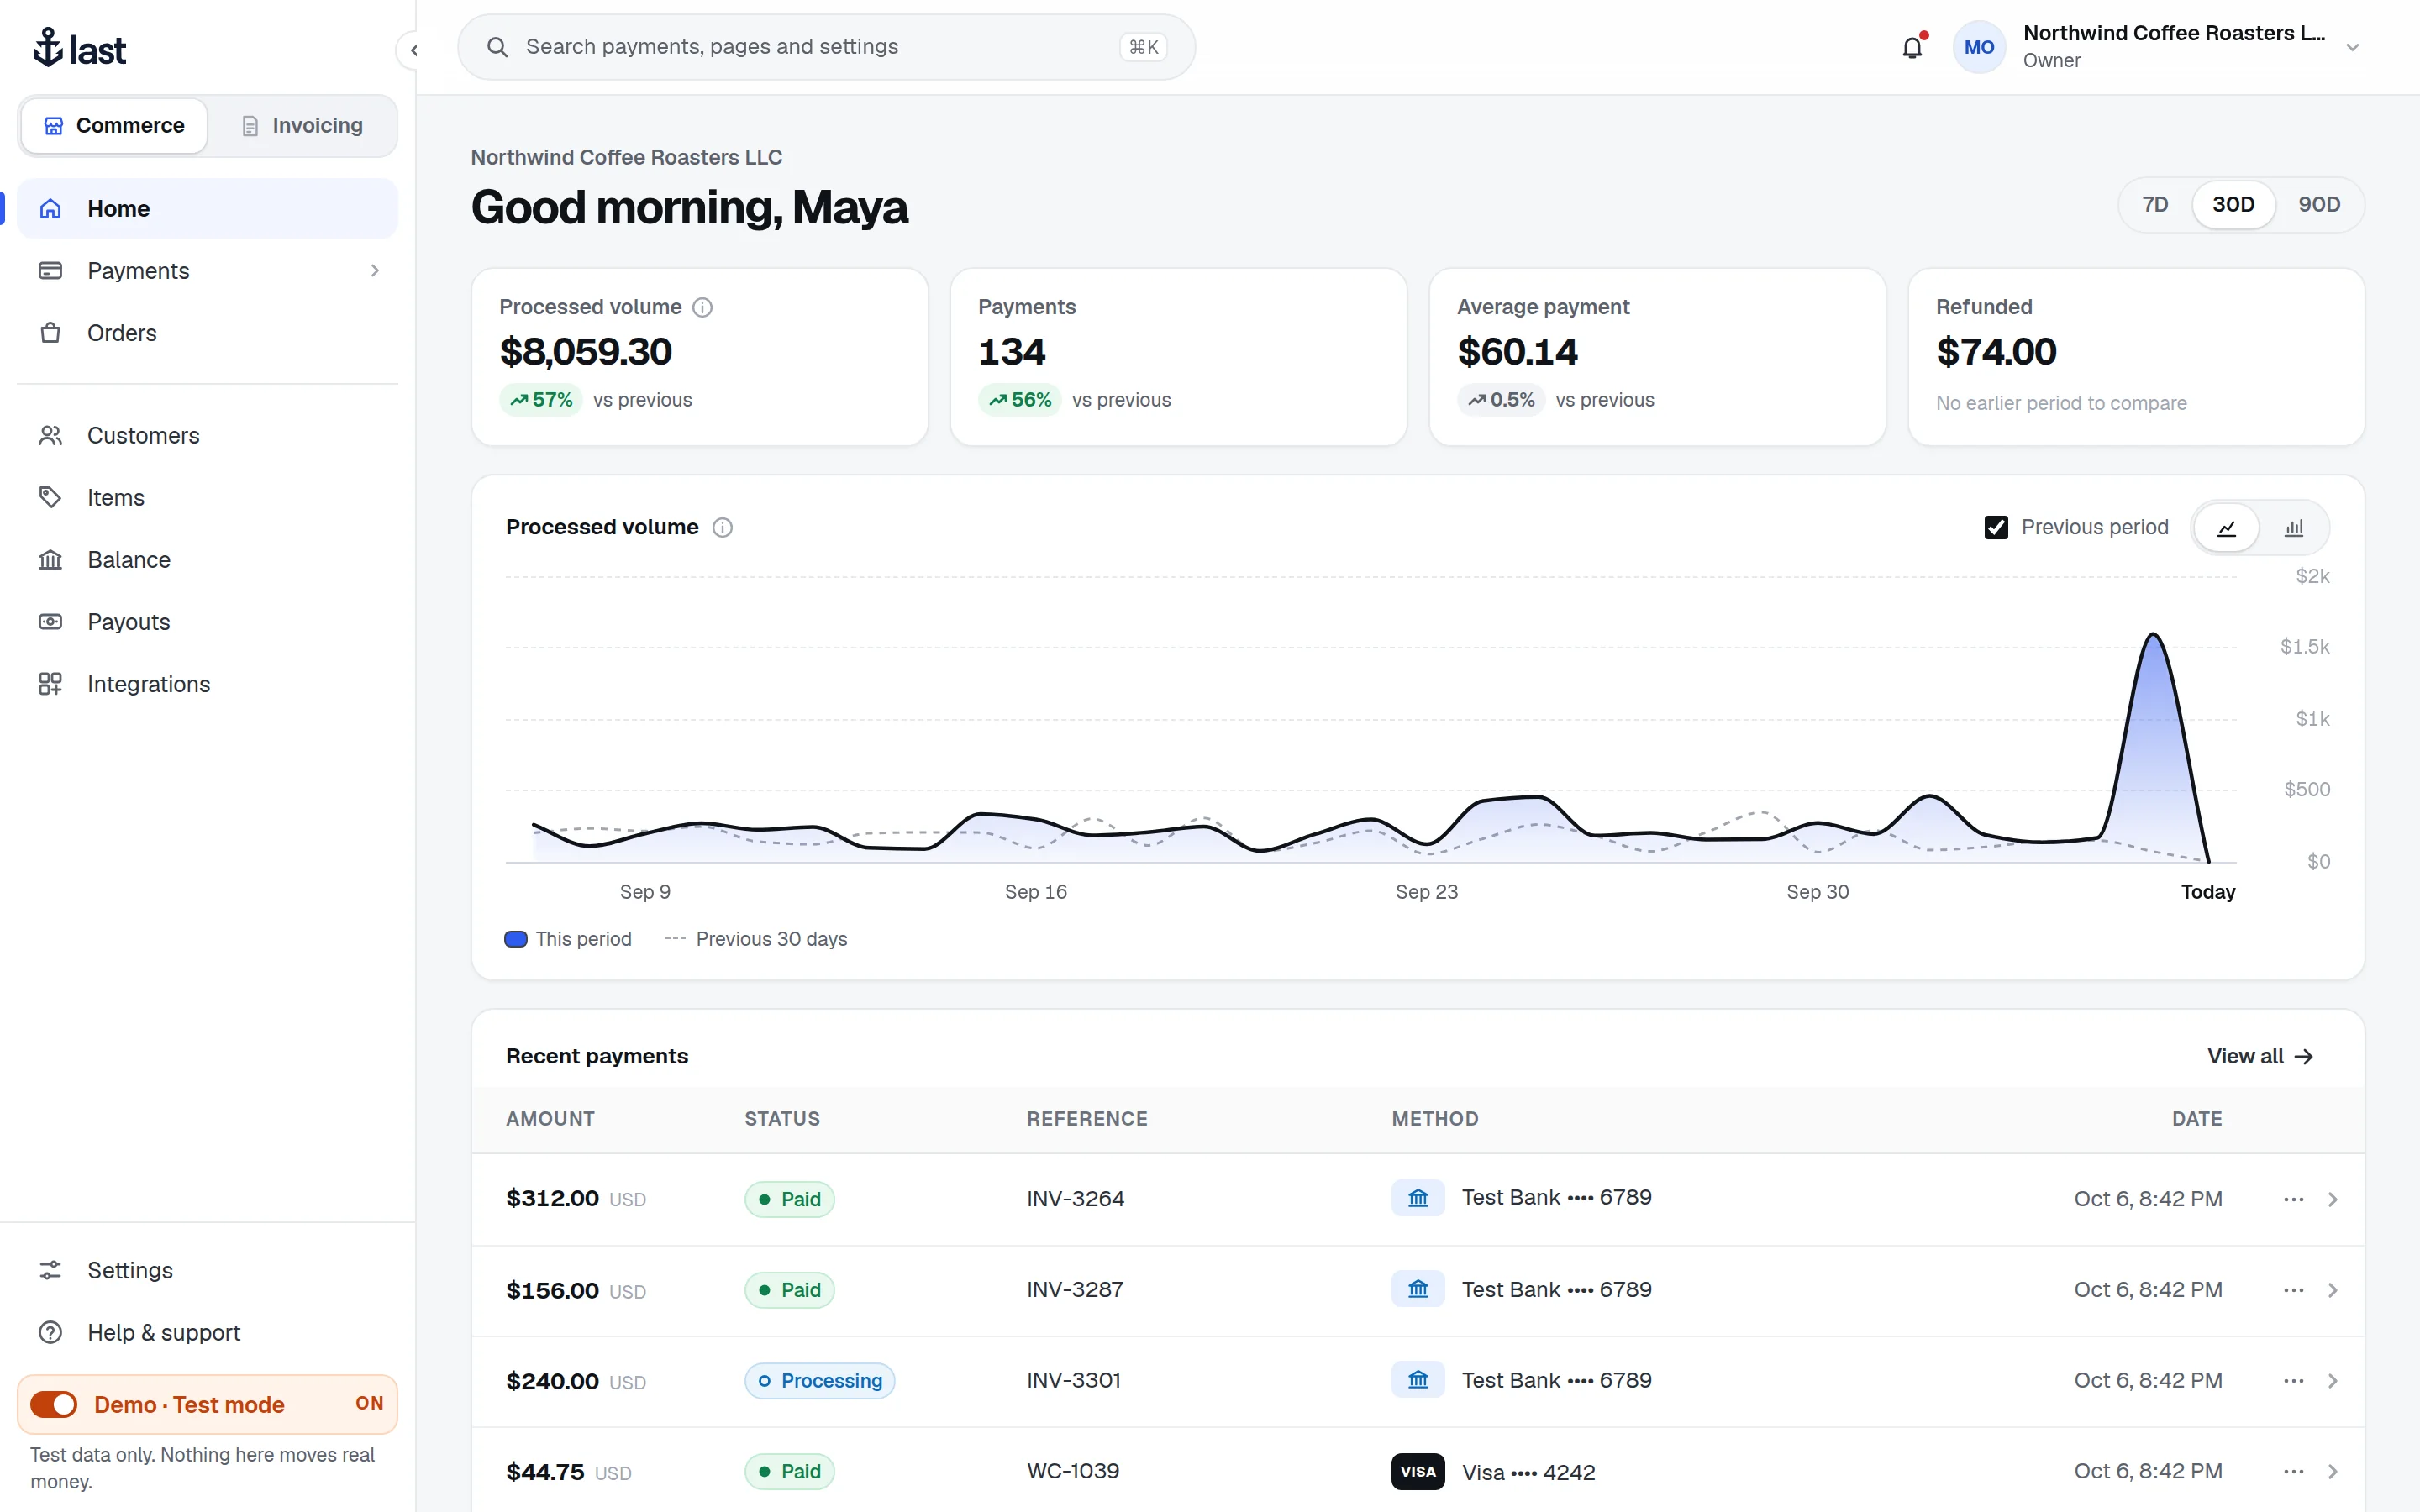
Task: Collapse the sidebar with the arrow button
Action: coord(413,50)
